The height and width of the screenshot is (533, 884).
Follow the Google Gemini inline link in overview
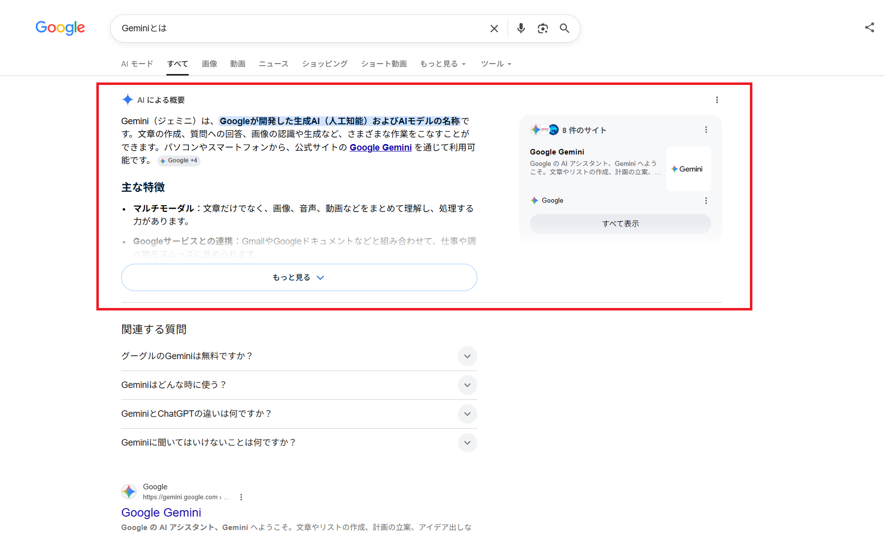coord(381,148)
